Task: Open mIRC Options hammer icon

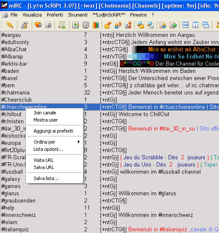Action: [x=25, y=25]
